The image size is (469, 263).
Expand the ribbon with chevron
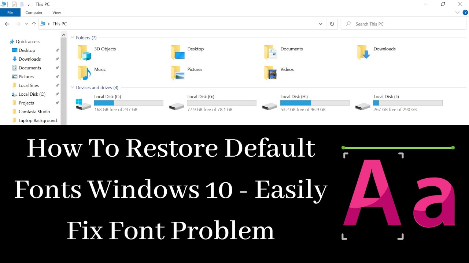457,12
